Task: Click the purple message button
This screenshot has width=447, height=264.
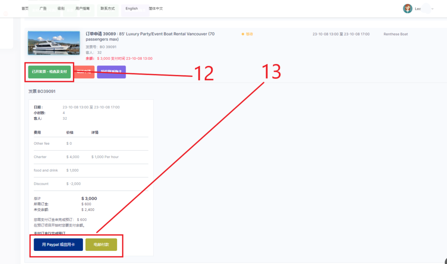Action: [111, 71]
